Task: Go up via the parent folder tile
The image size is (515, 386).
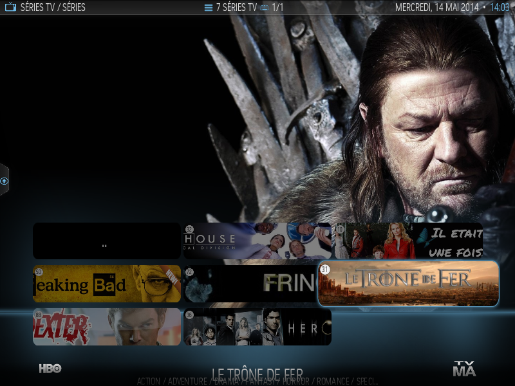Action: (107, 241)
